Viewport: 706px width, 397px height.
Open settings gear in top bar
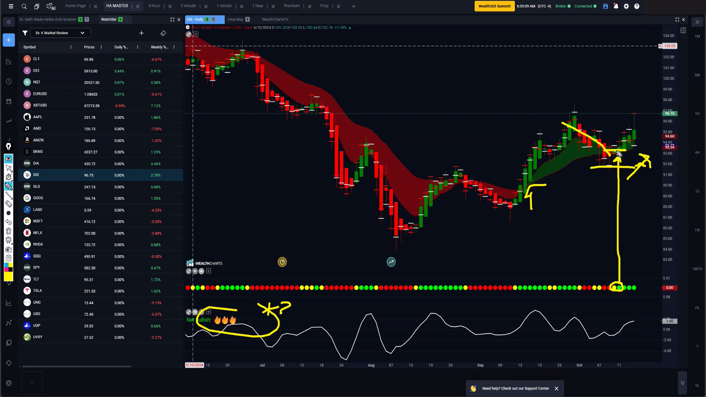coord(626,6)
